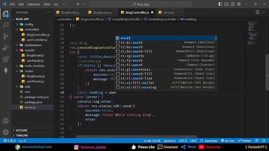Click the Explorer more actions ellipsis

point(48,12)
